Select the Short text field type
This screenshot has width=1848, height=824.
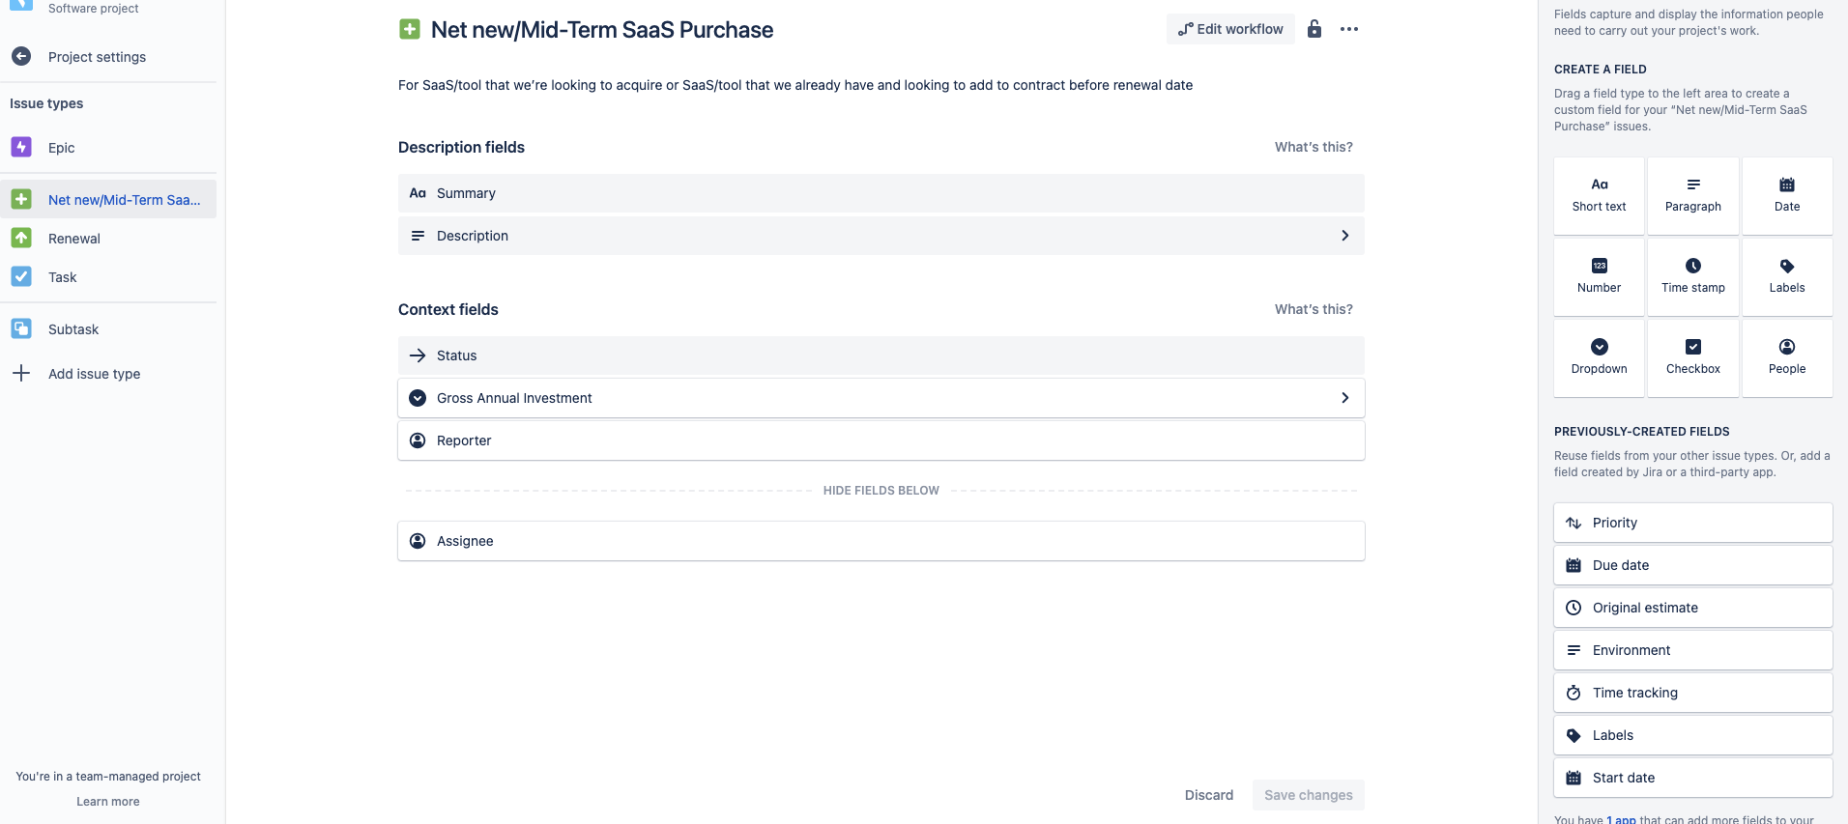[x=1599, y=196]
